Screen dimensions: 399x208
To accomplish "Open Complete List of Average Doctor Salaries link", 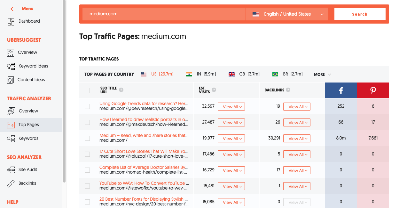I will pos(144,167).
